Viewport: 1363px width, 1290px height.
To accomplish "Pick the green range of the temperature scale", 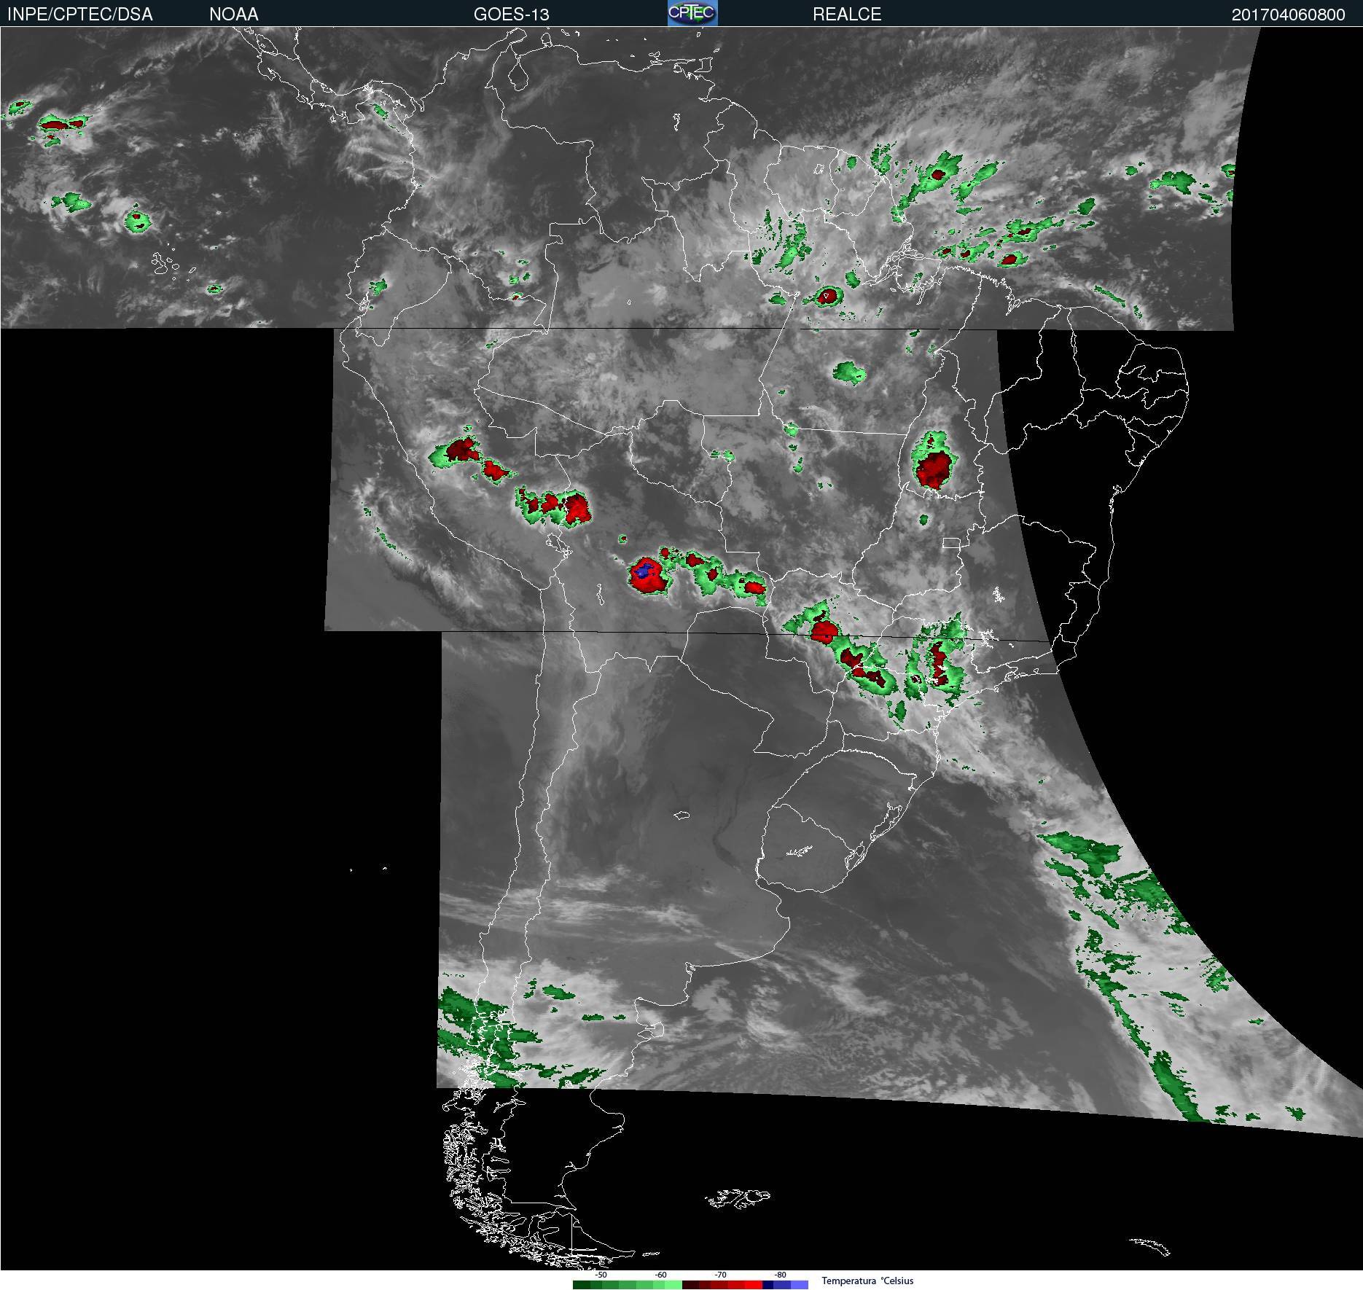I will coord(628,1285).
